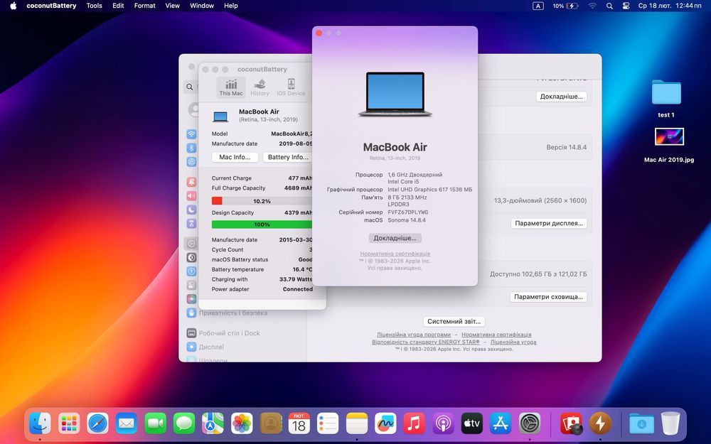Open Messages from the Dock

184,423
